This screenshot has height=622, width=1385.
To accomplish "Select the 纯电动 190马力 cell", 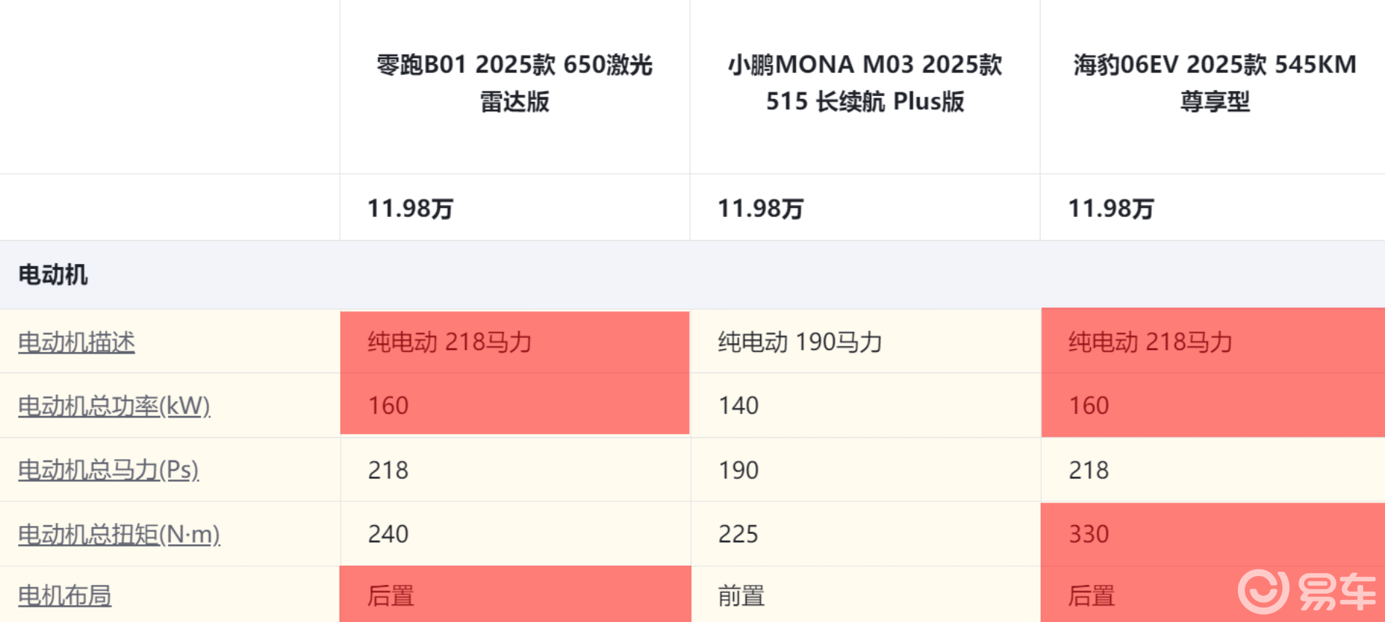I will coord(800,342).
